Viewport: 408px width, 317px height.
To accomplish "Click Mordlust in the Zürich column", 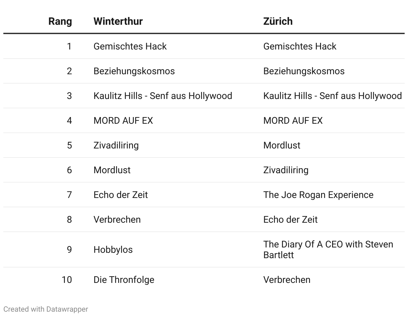I will click(x=282, y=145).
